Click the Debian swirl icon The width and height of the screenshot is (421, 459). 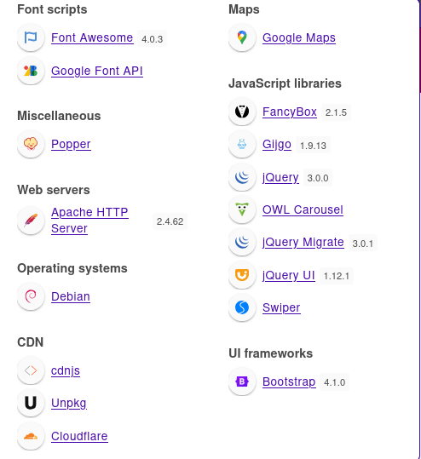point(31,296)
